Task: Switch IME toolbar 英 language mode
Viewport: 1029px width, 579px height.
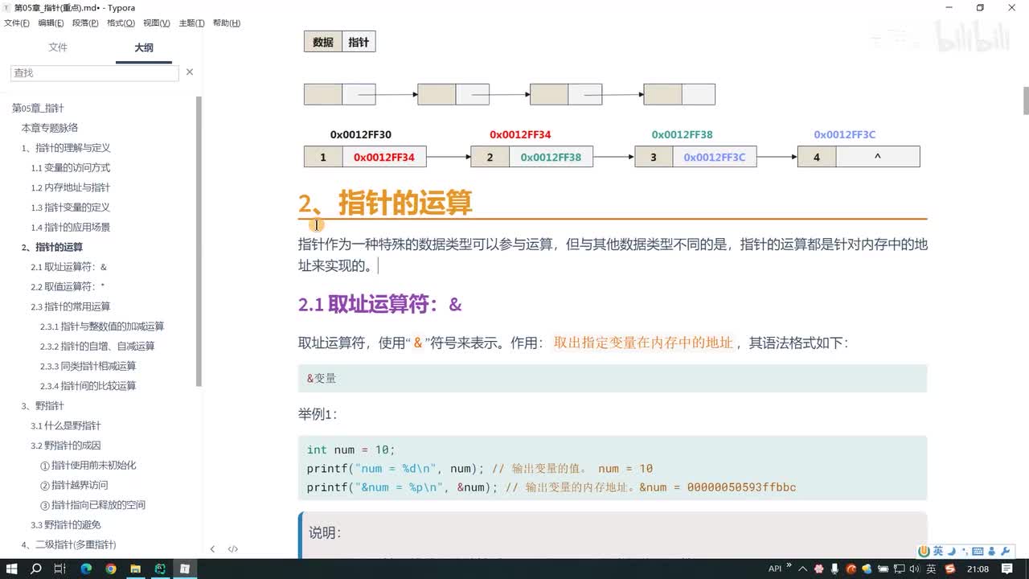Action: coord(938,552)
